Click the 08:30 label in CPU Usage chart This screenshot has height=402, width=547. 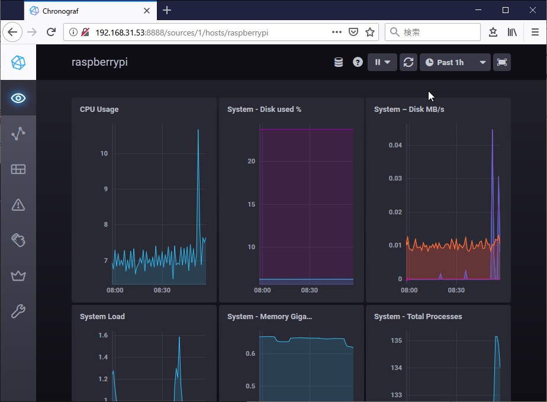pyautogui.click(x=162, y=290)
